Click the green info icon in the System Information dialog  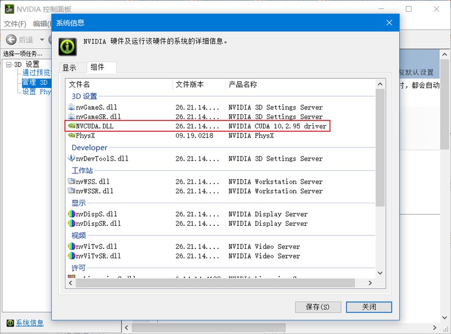click(x=68, y=47)
